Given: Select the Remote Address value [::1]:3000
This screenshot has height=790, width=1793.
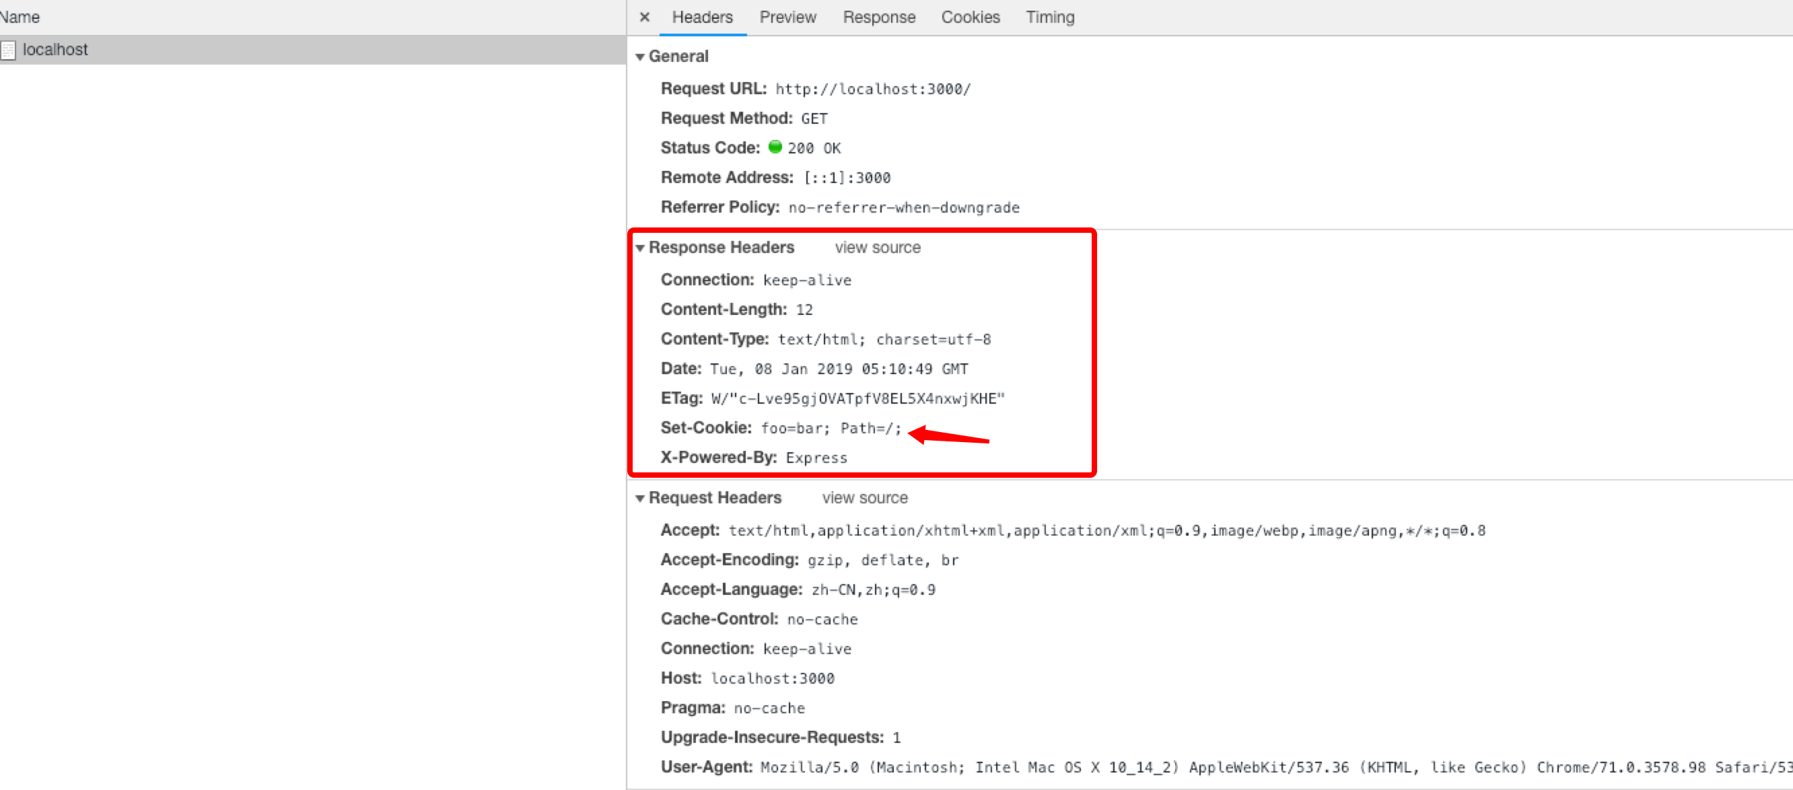Looking at the screenshot, I should [847, 178].
